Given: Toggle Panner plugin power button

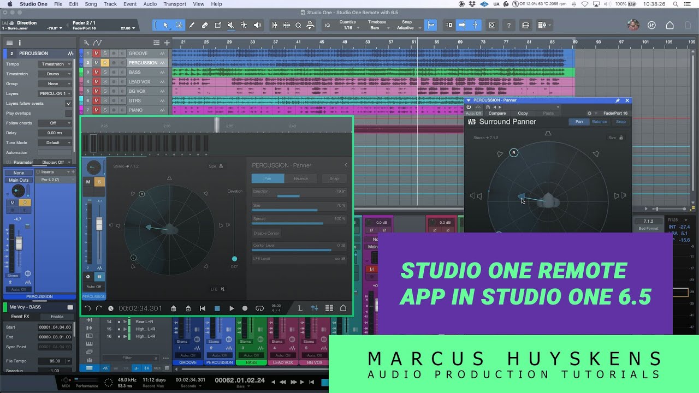Looking at the screenshot, I should [x=469, y=107].
